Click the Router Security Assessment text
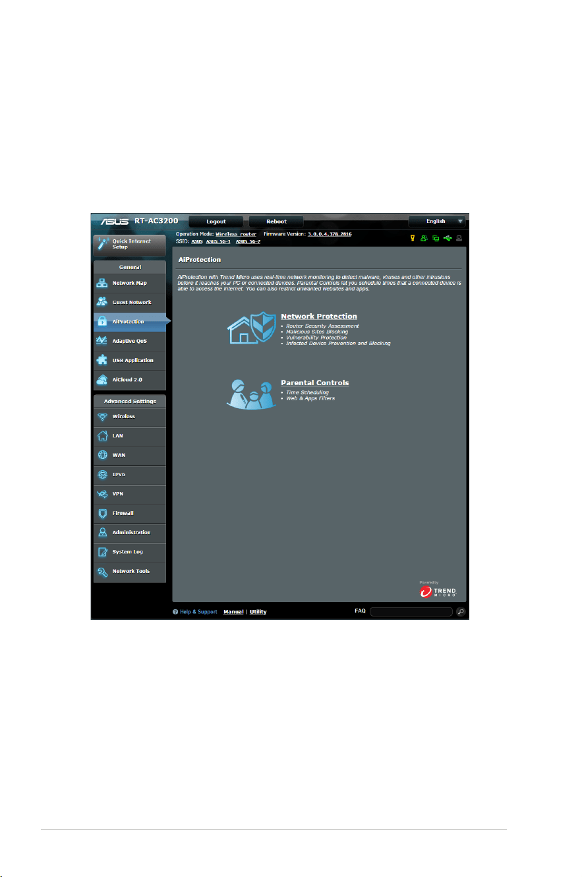Viewport: 582px width, 877px height. click(323, 326)
